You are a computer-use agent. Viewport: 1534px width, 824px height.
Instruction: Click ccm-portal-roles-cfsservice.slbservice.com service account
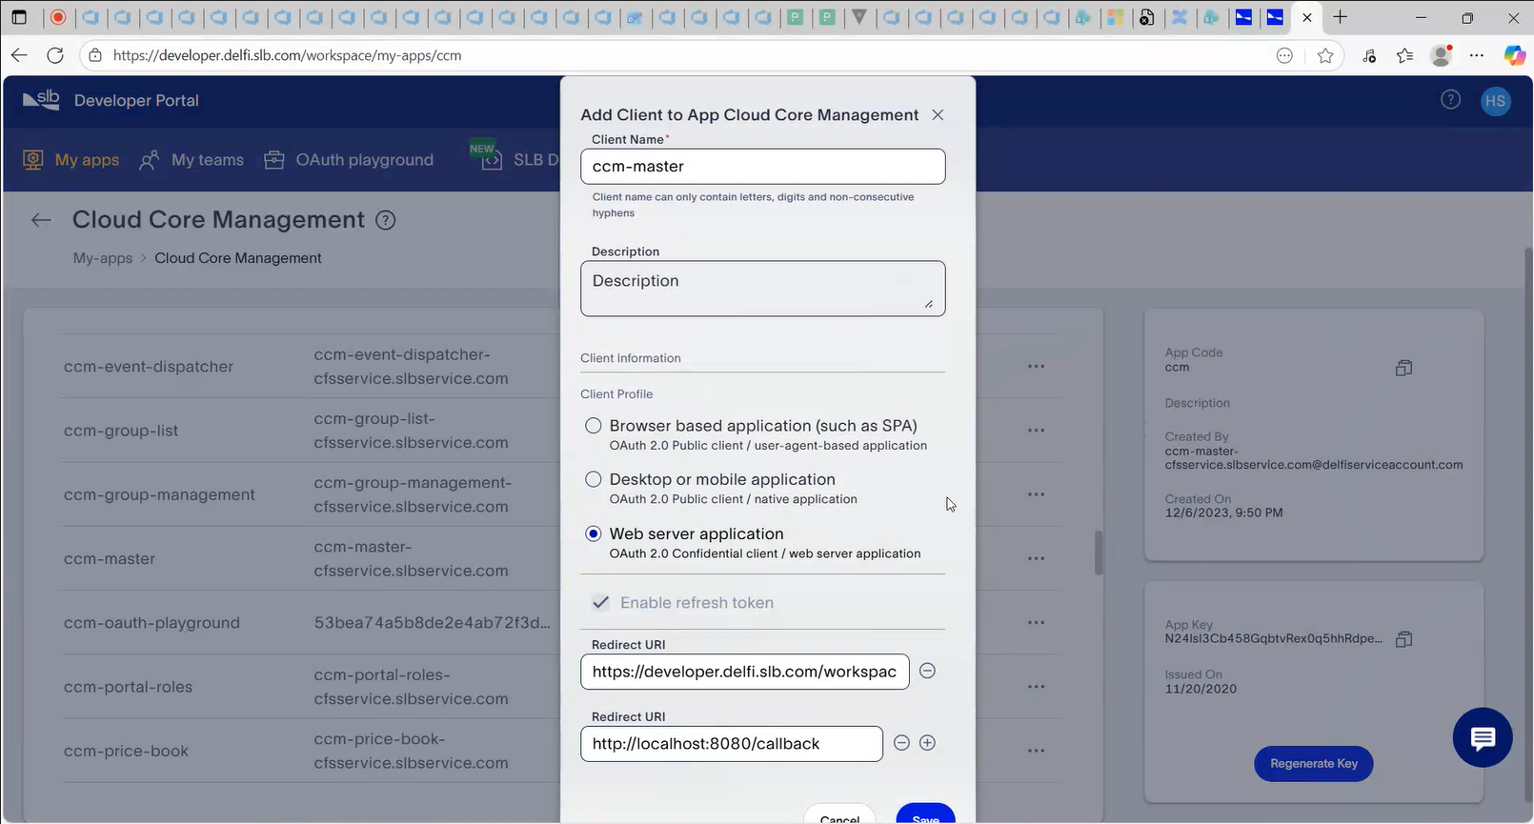pyautogui.click(x=412, y=687)
